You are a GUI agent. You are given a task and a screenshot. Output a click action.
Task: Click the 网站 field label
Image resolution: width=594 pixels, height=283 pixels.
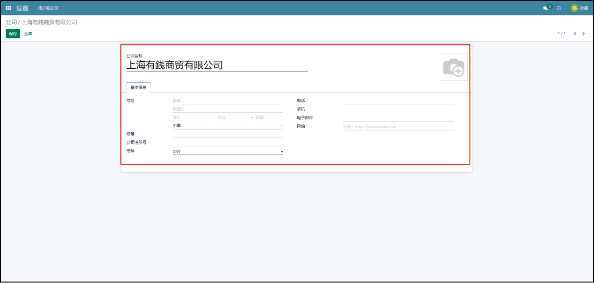tap(301, 126)
